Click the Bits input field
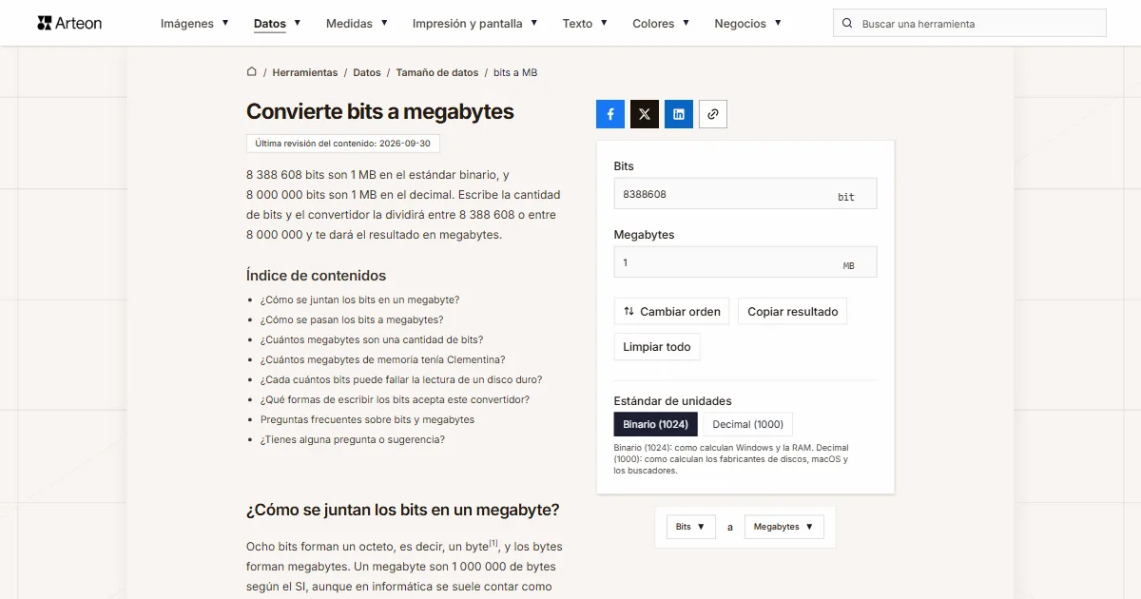 pos(745,194)
